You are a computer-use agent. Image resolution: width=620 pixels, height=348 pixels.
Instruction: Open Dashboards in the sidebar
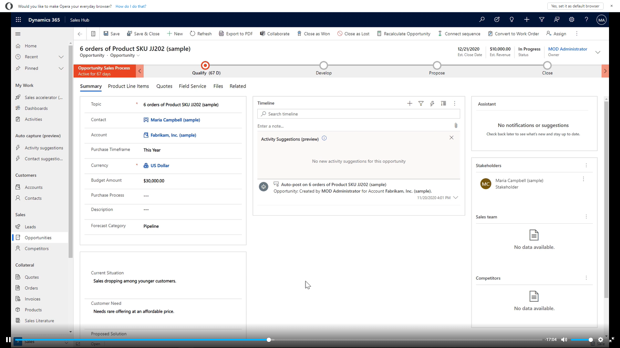coord(36,109)
